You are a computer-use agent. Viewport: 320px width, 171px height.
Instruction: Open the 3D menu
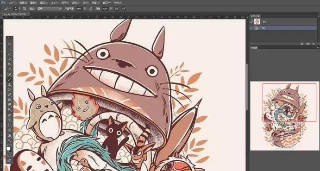coord(85,3)
